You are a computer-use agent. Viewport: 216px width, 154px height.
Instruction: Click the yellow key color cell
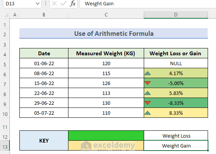click(x=106, y=146)
